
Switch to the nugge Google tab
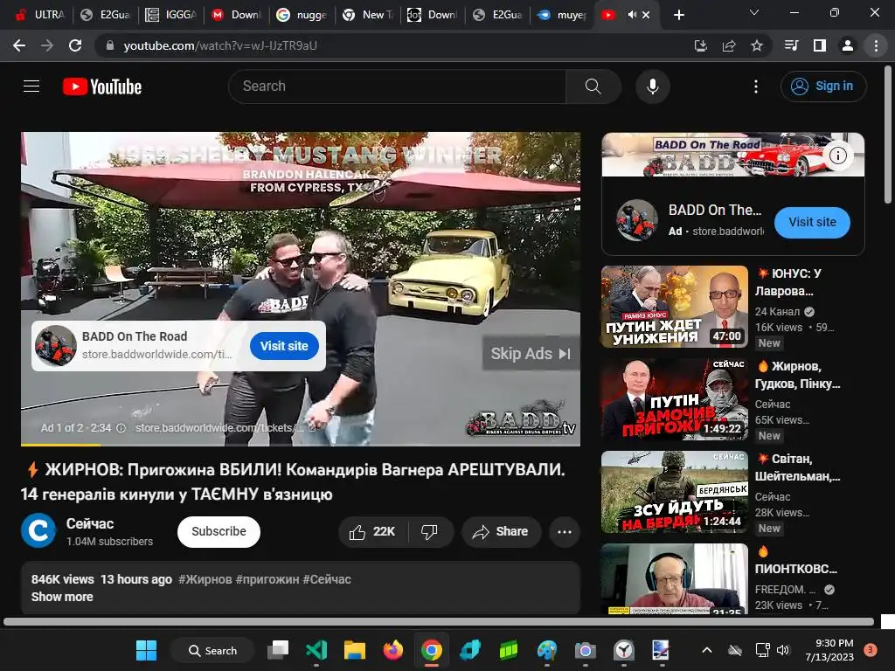tap(302, 15)
